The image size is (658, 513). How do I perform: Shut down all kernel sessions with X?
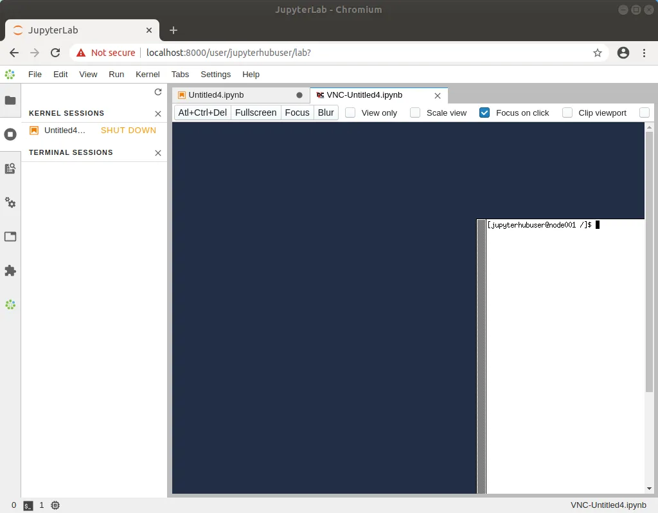(158, 114)
